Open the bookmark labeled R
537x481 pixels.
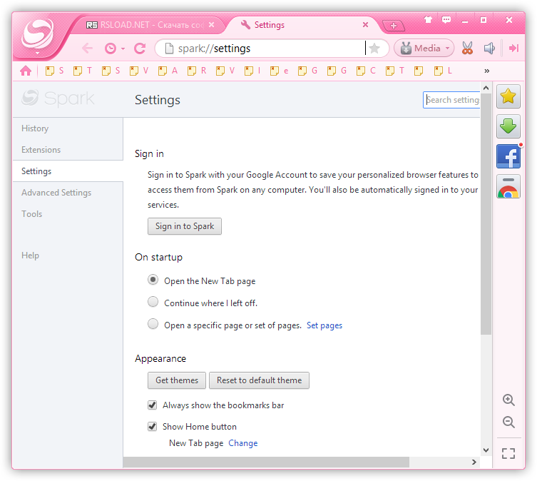[x=197, y=71]
